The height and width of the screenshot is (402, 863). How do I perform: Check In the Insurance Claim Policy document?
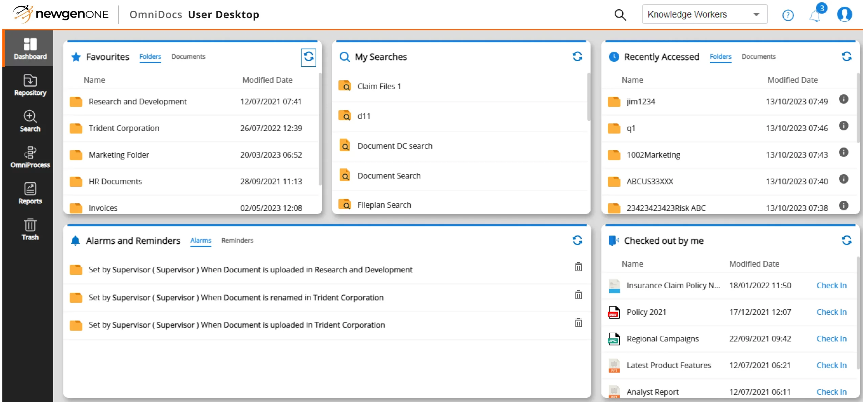click(x=831, y=285)
